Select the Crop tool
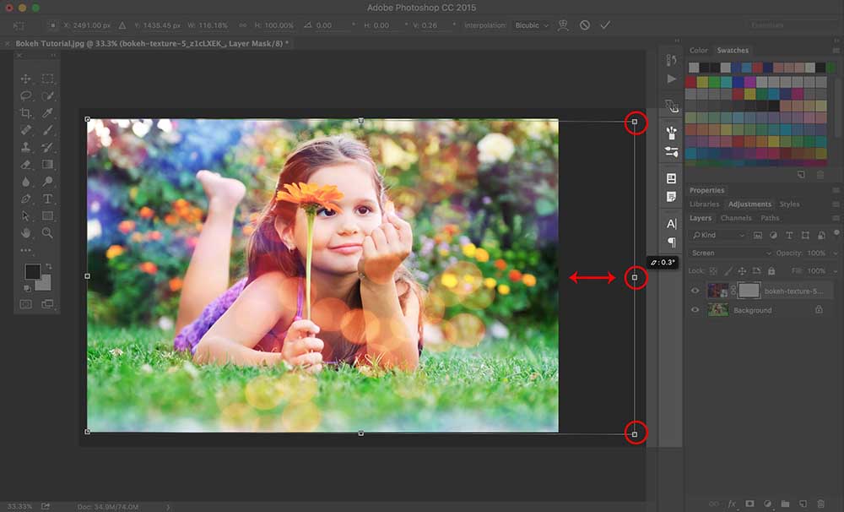The height and width of the screenshot is (512, 844). click(x=25, y=113)
